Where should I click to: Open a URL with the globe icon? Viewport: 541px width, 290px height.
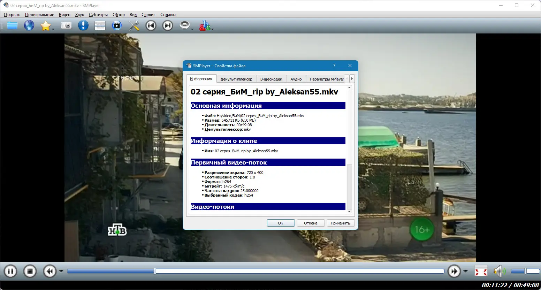click(x=29, y=25)
